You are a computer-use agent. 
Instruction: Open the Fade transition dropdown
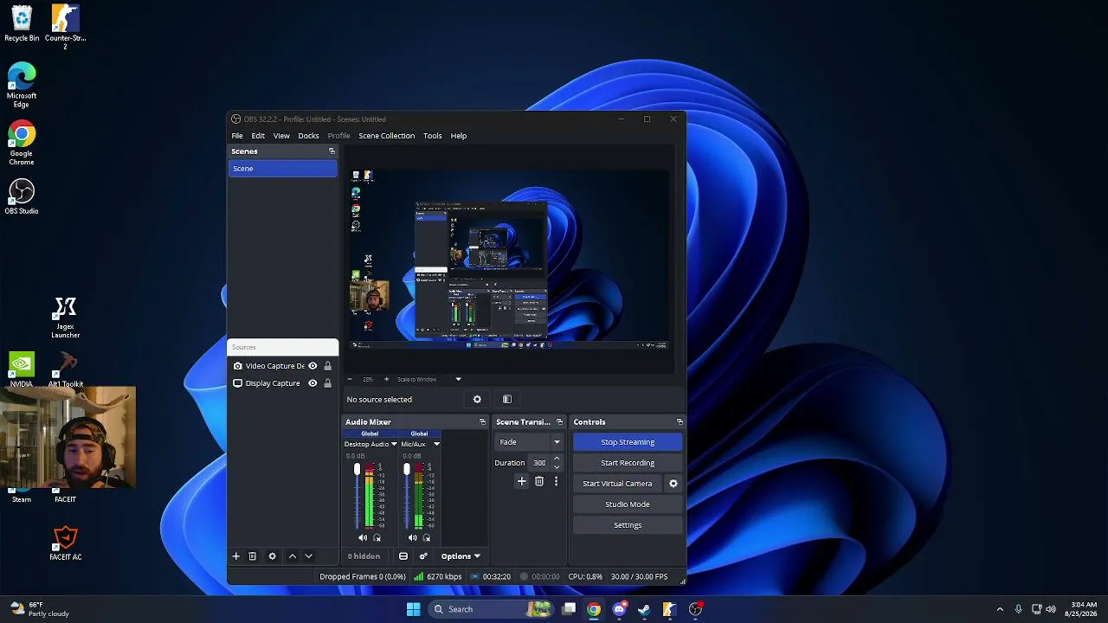(530, 442)
